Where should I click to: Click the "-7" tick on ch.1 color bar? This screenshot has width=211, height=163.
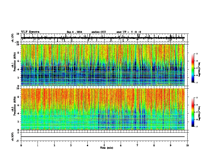click(196, 83)
